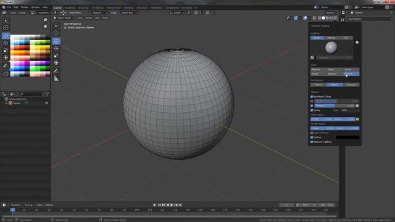Select Studio lighting mode
The height and width of the screenshot is (222, 395).
[x=317, y=38]
